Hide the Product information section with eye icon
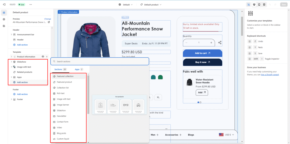This screenshot has width=290, height=144. (43, 57)
